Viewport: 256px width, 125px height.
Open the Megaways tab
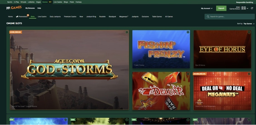124,17
